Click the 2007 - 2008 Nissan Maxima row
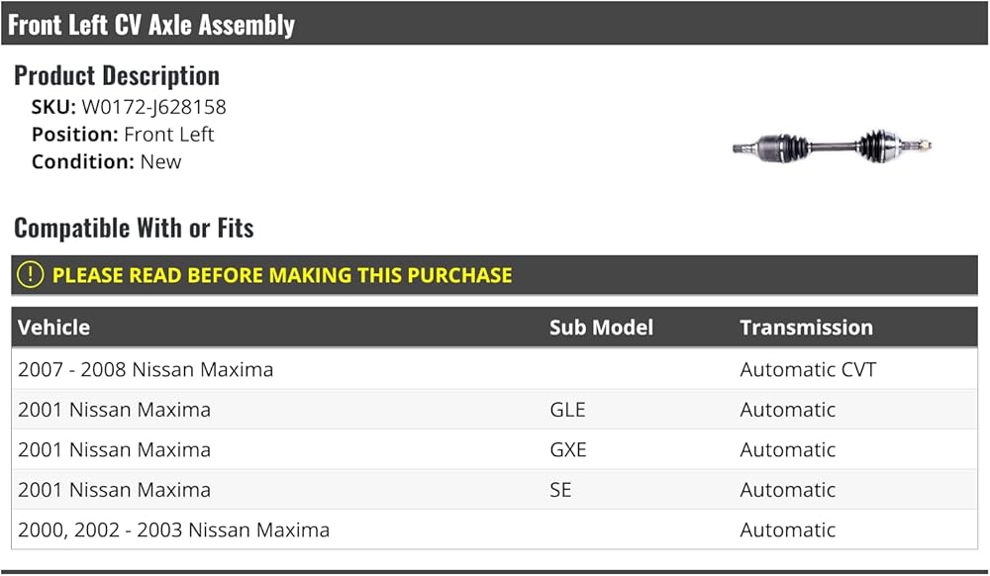This screenshot has width=990, height=576. click(494, 369)
